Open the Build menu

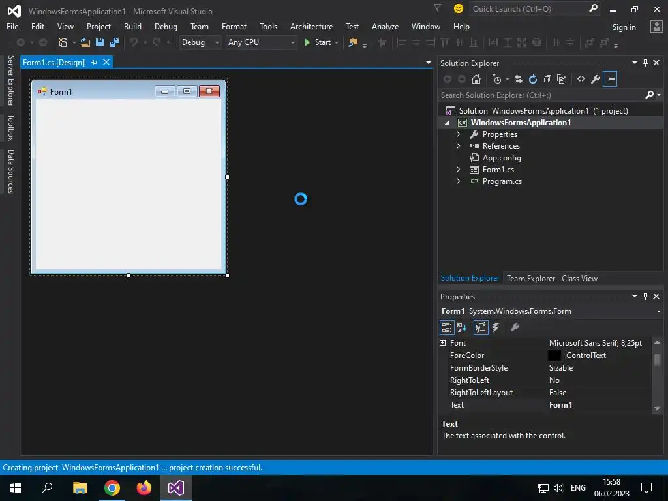tap(132, 26)
